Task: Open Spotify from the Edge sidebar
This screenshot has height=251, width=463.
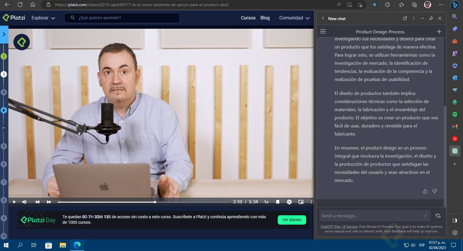Action: pos(455,114)
